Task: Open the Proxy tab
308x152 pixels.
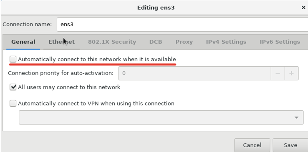Action: [184, 42]
